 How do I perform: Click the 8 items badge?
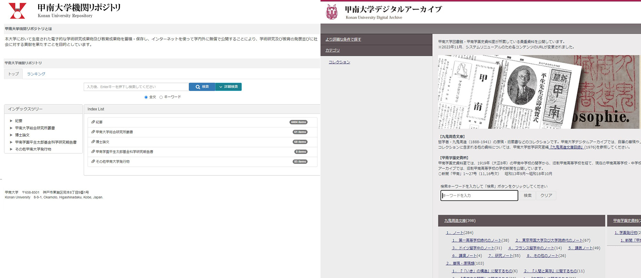point(301,152)
